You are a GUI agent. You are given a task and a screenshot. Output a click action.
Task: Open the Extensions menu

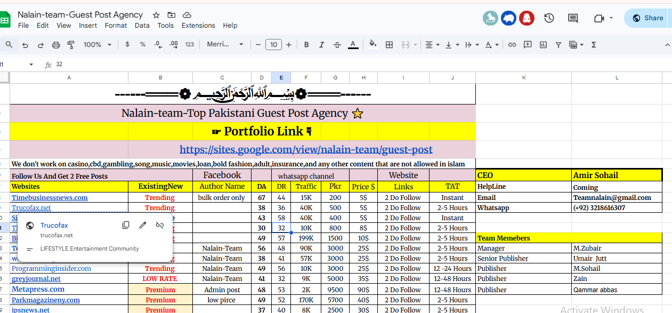(198, 26)
